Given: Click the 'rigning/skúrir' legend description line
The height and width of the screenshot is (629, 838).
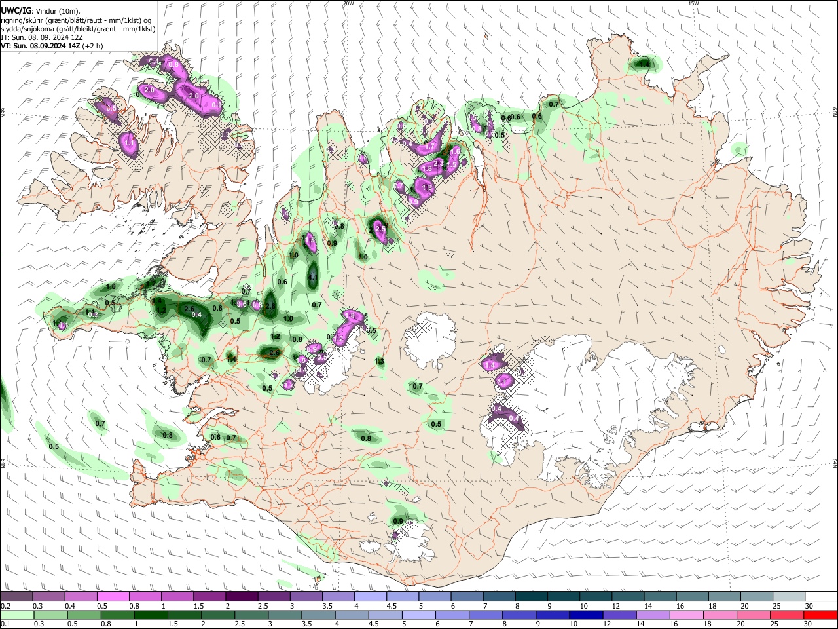Looking at the screenshot, I should tap(76, 20).
